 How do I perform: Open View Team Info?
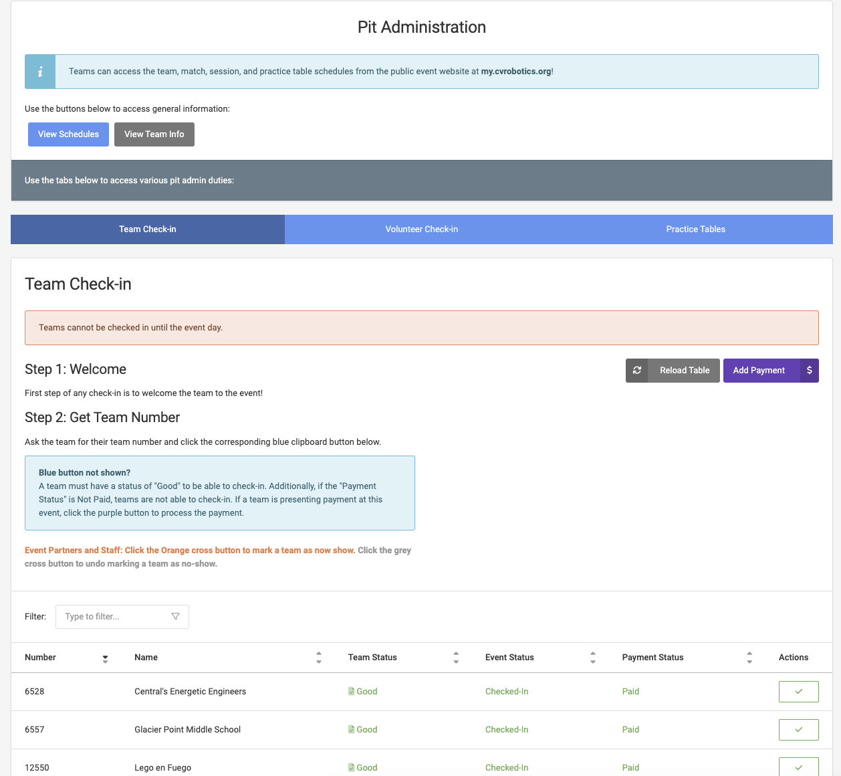(x=154, y=134)
